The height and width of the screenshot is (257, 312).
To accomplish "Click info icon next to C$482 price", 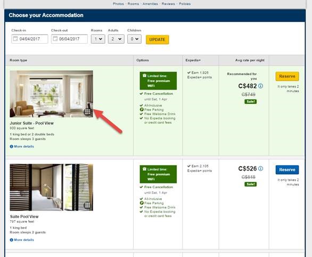I will 260,86.
